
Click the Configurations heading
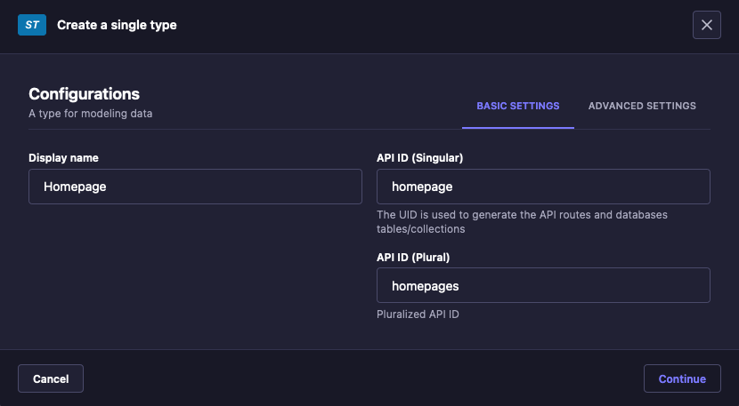(x=84, y=93)
